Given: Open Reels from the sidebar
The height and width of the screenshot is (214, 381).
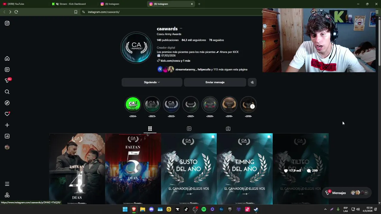Looking at the screenshot, I should [x=7, y=70].
